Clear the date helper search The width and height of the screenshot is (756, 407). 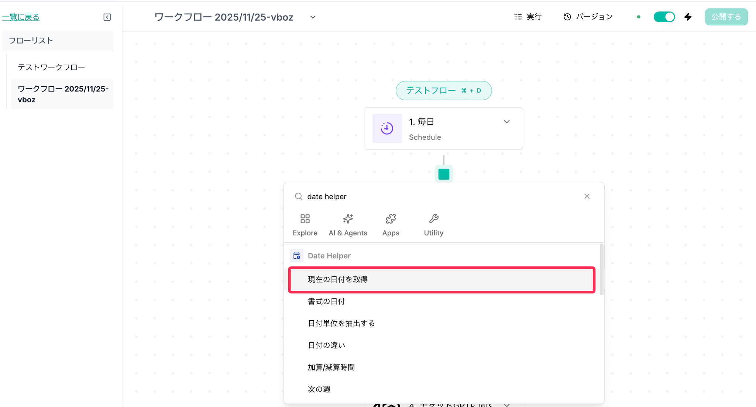tap(587, 196)
